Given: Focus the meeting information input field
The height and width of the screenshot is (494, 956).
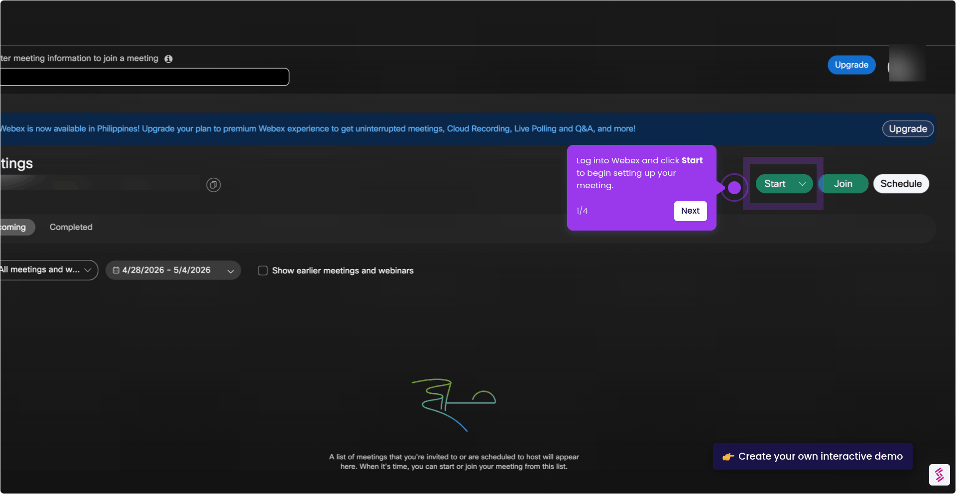Looking at the screenshot, I should [x=144, y=77].
